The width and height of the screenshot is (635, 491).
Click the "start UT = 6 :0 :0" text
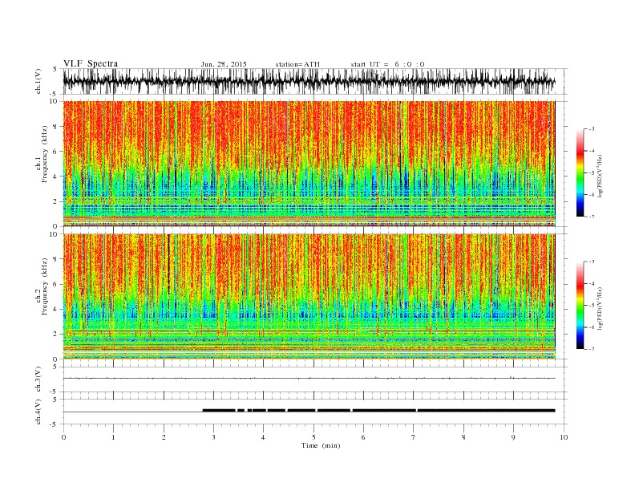click(387, 64)
